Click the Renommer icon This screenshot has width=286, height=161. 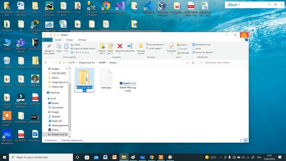pyautogui.click(x=130, y=46)
